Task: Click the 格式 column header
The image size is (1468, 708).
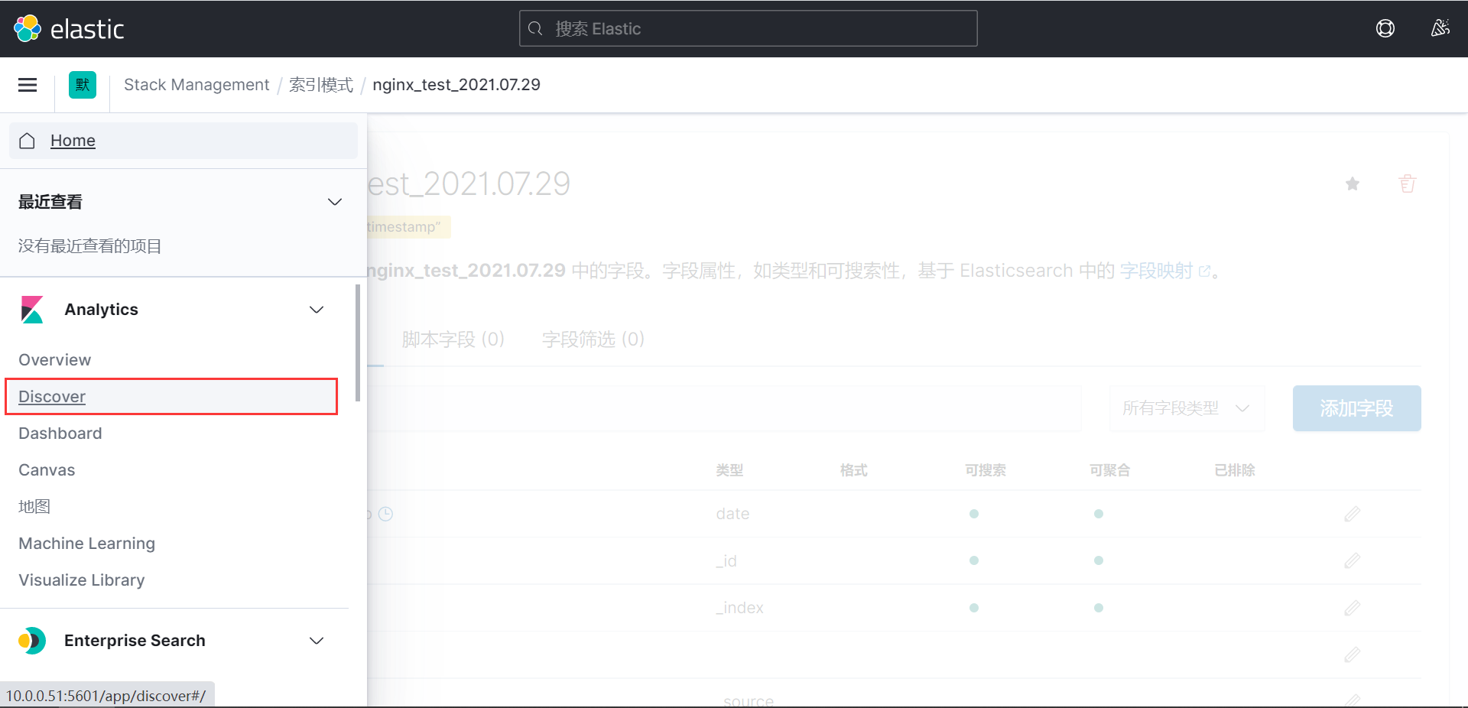Action: pos(853,470)
